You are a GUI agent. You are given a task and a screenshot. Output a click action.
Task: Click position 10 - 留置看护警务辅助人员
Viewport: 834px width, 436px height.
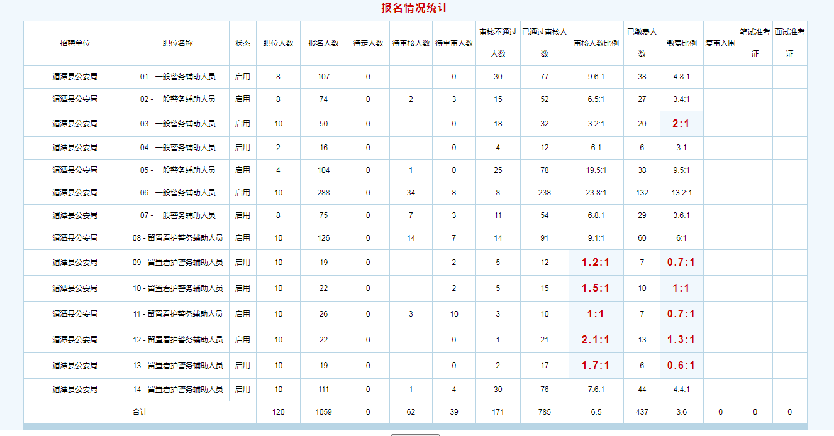tap(177, 288)
